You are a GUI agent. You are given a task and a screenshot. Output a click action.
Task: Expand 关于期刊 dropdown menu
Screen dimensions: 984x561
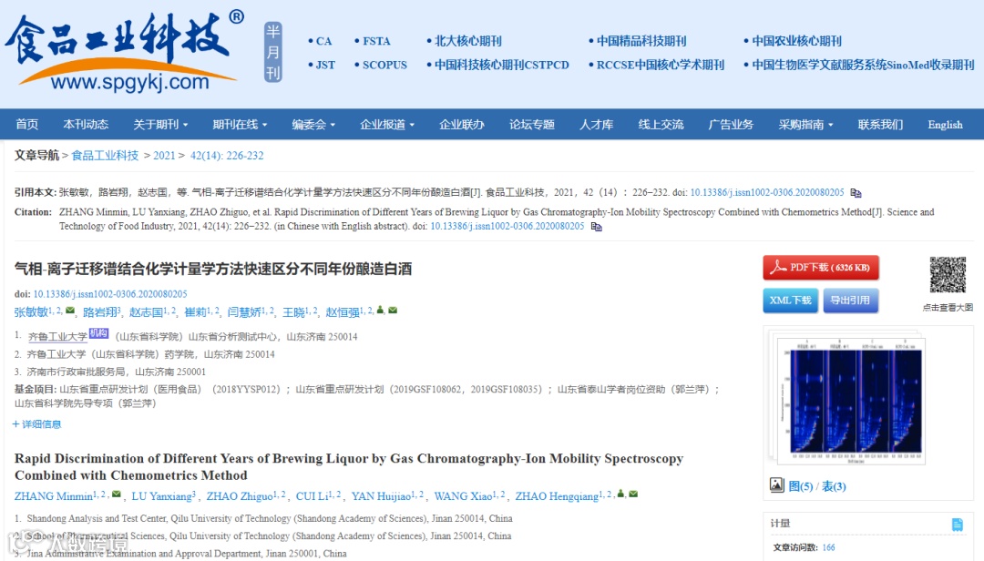(x=160, y=124)
